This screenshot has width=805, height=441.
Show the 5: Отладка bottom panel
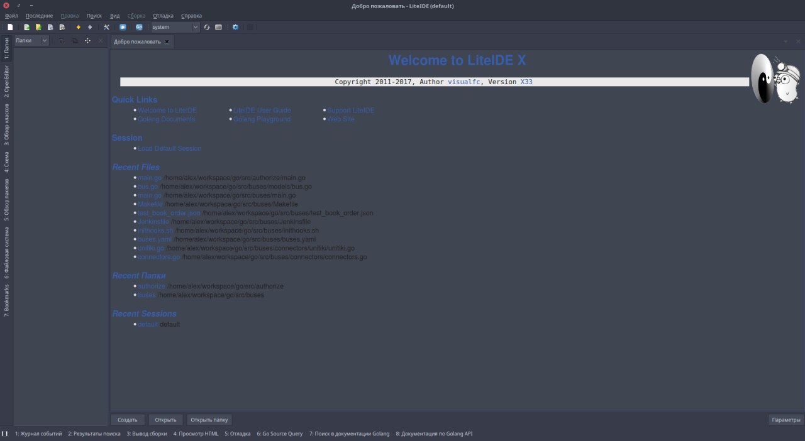pos(238,433)
